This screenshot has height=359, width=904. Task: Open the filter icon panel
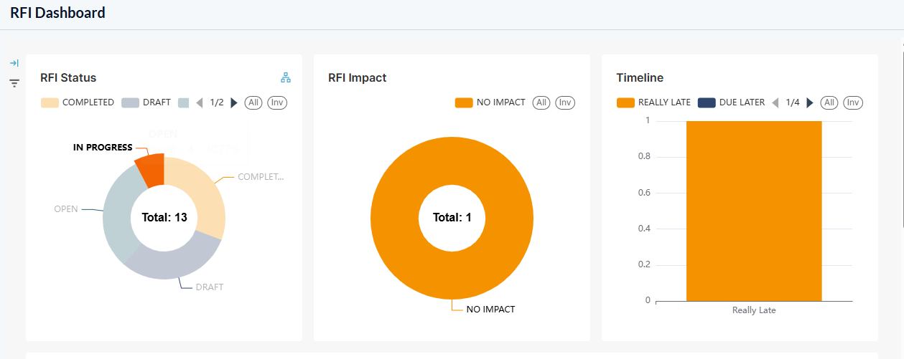click(x=14, y=84)
